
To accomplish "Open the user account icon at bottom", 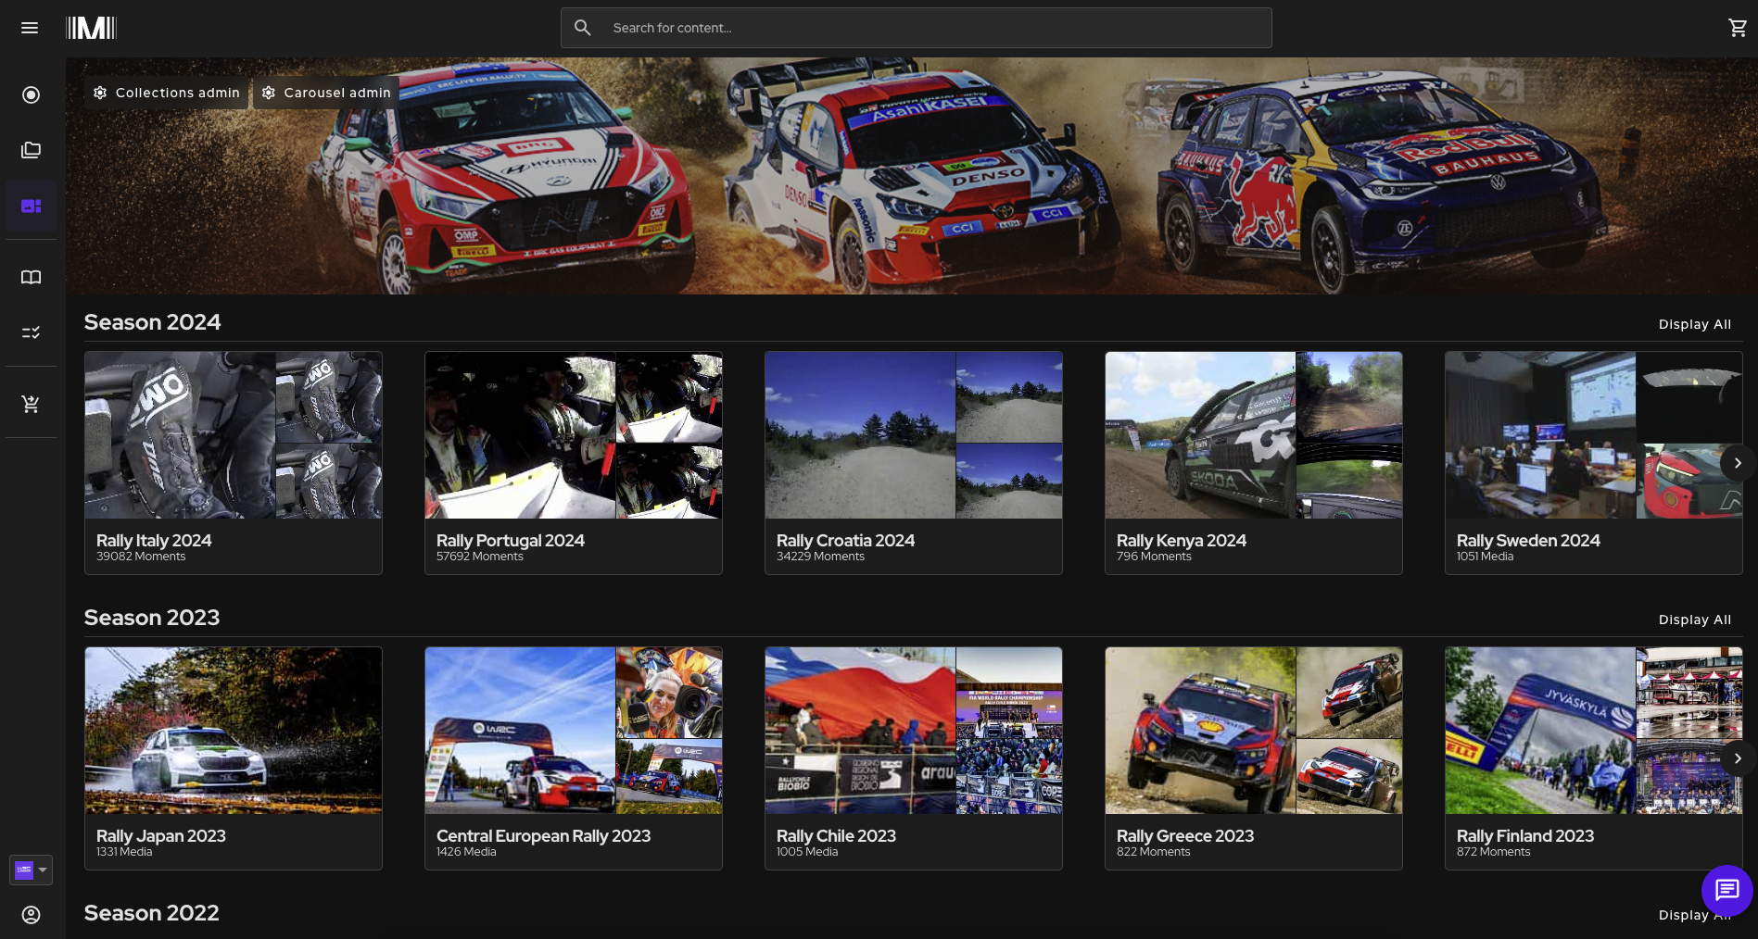I will pos(31,915).
